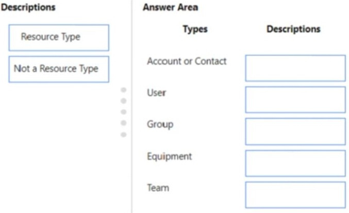Click the User type label
The width and height of the screenshot is (349, 213).
pos(157,93)
